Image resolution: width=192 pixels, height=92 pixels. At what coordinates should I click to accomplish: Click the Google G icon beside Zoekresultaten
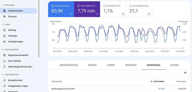coord(4,11)
